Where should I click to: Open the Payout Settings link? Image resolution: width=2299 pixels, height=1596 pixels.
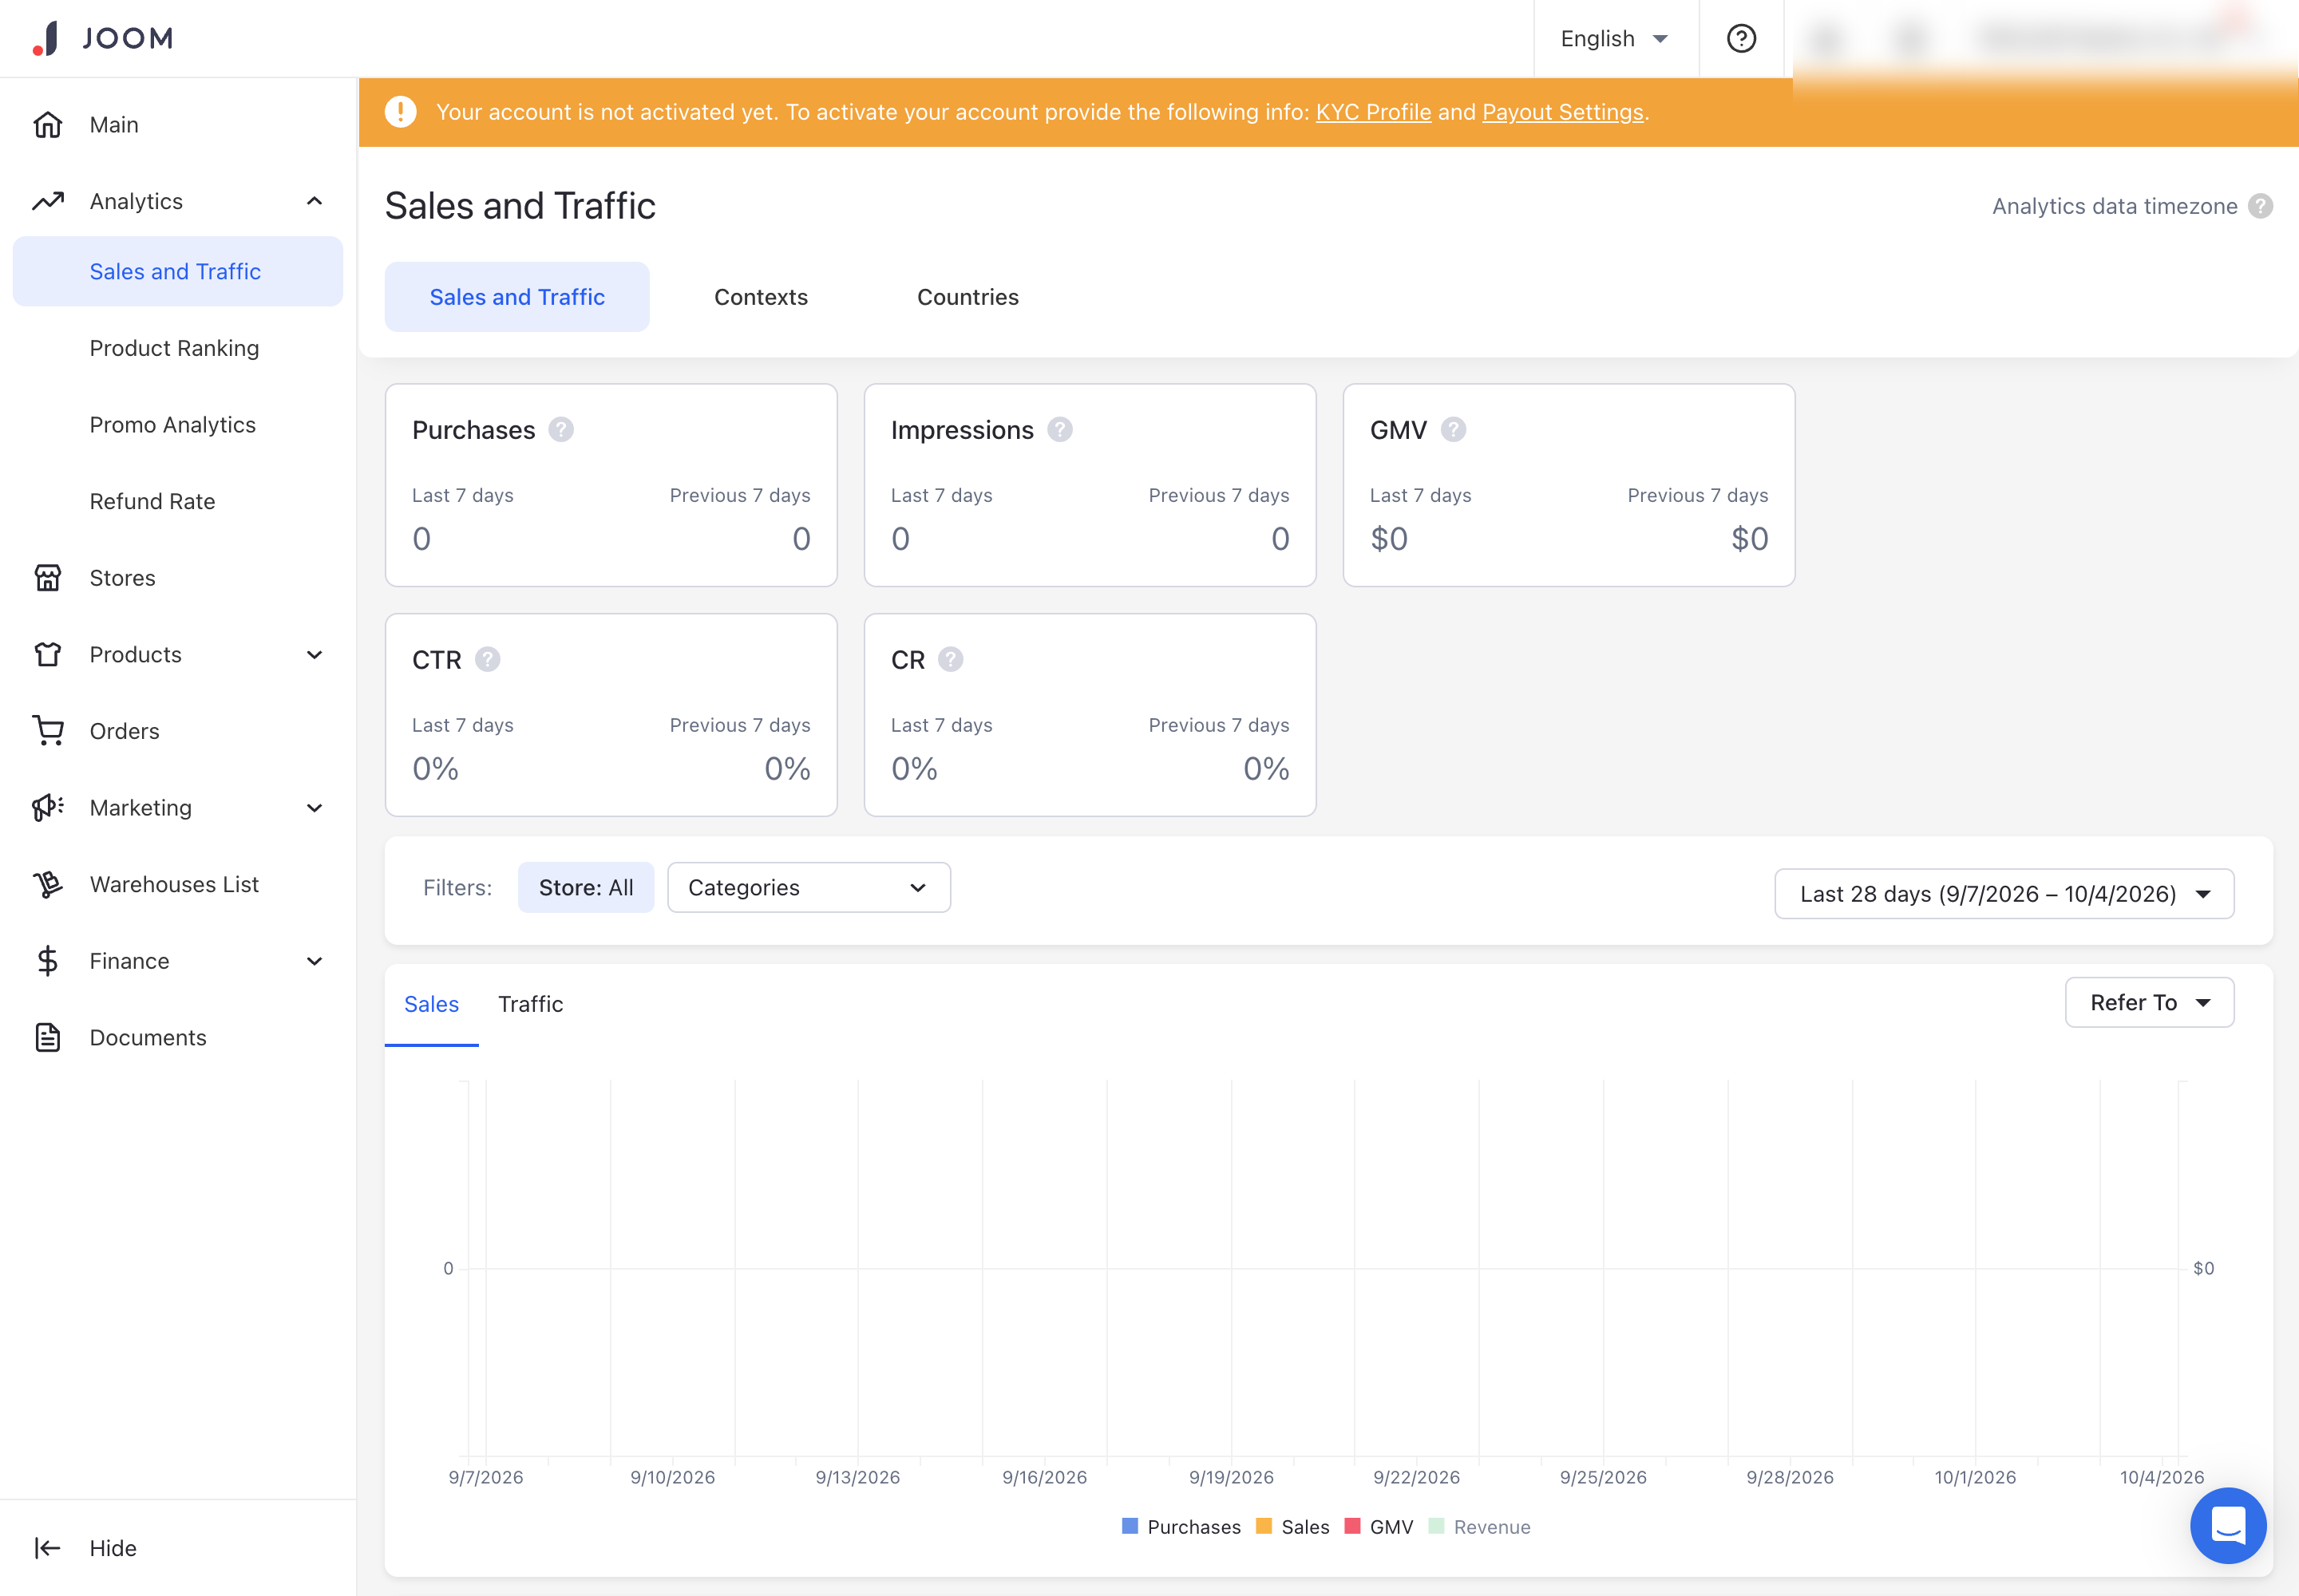point(1563,112)
